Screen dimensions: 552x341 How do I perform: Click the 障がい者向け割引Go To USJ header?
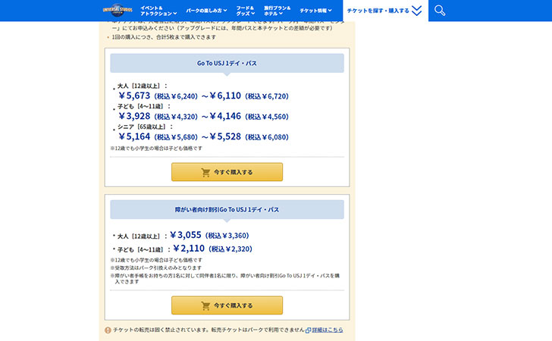click(x=227, y=210)
